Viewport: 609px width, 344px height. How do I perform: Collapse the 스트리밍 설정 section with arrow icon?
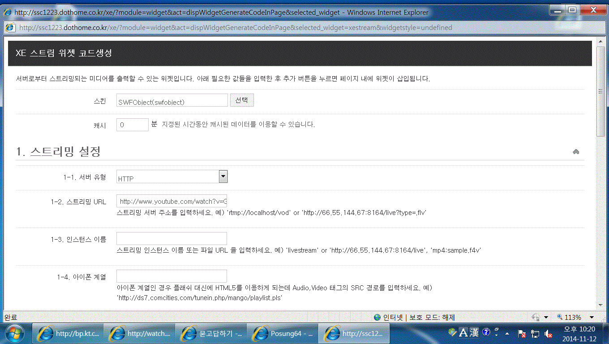click(576, 151)
